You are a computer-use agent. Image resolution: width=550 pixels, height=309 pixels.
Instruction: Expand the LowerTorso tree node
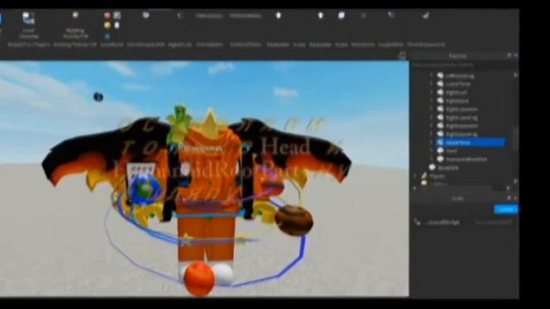431,84
